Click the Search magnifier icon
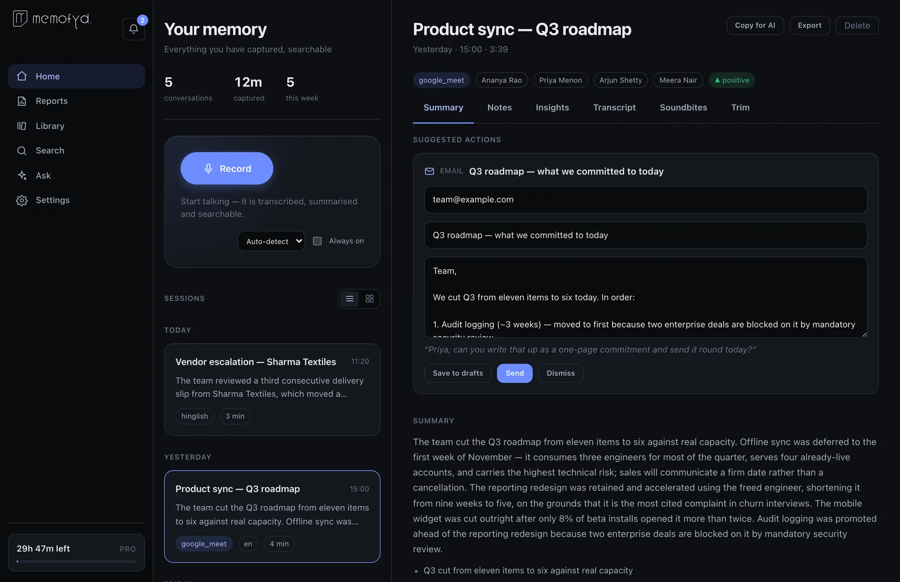The width and height of the screenshot is (900, 582). (21, 150)
